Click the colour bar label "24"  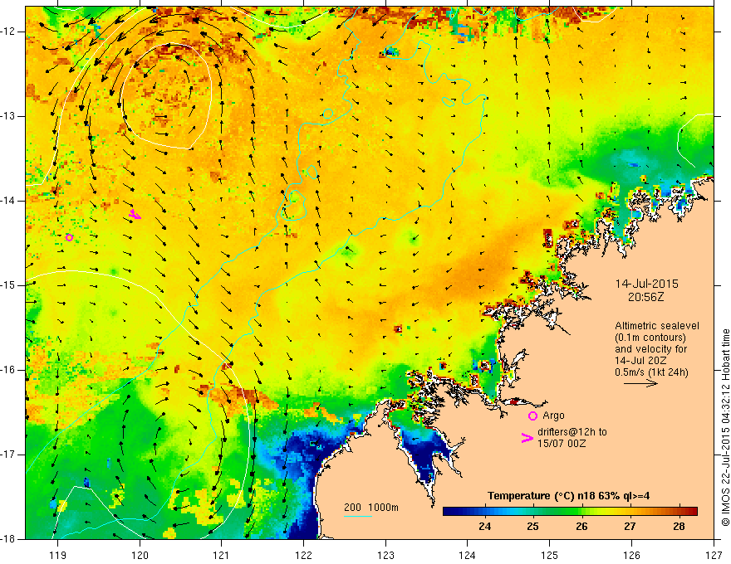[x=484, y=527]
